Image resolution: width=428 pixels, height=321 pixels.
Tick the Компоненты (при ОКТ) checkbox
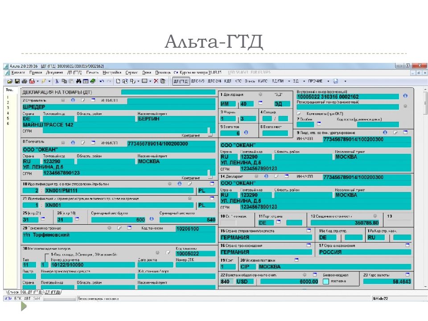pyautogui.click(x=299, y=113)
